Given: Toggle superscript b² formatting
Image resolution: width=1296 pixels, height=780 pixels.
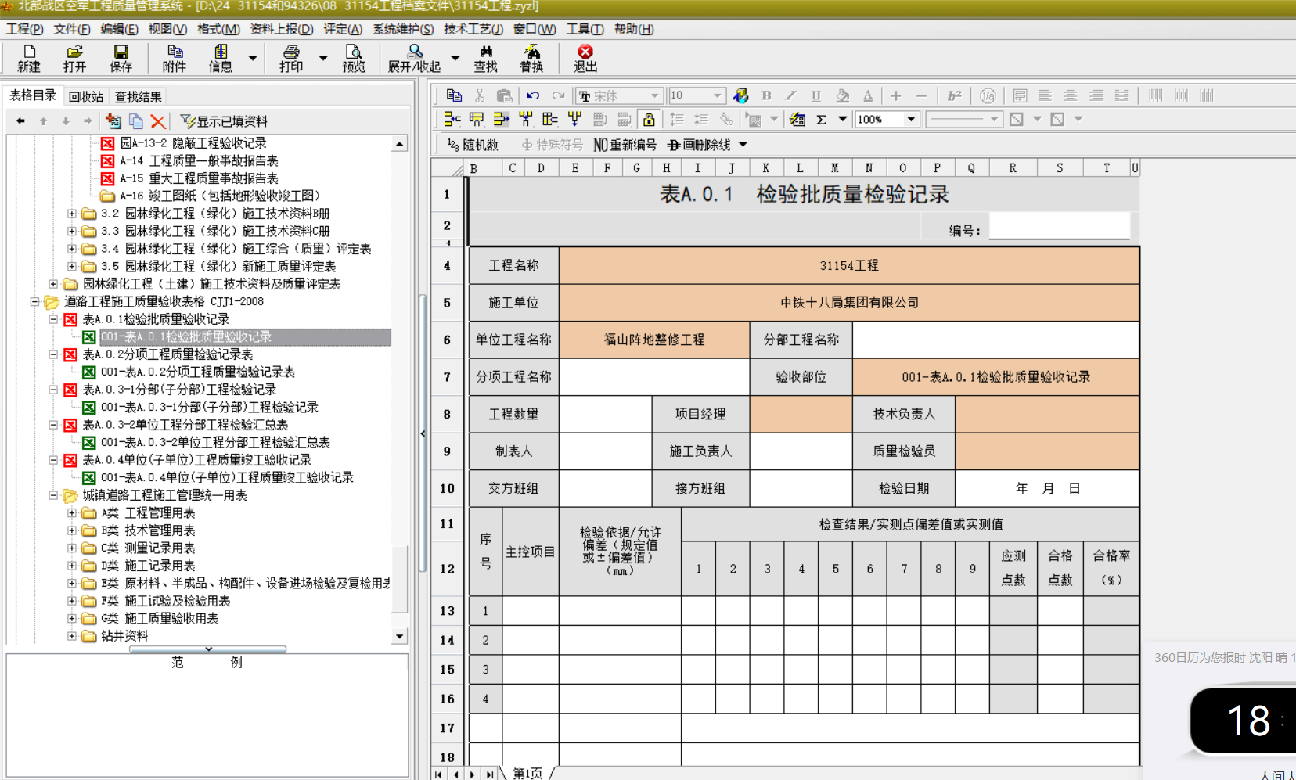Looking at the screenshot, I should pos(954,95).
